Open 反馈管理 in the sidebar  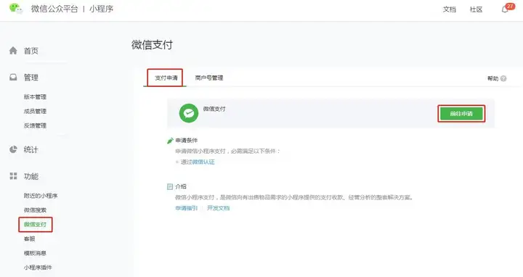pos(35,125)
